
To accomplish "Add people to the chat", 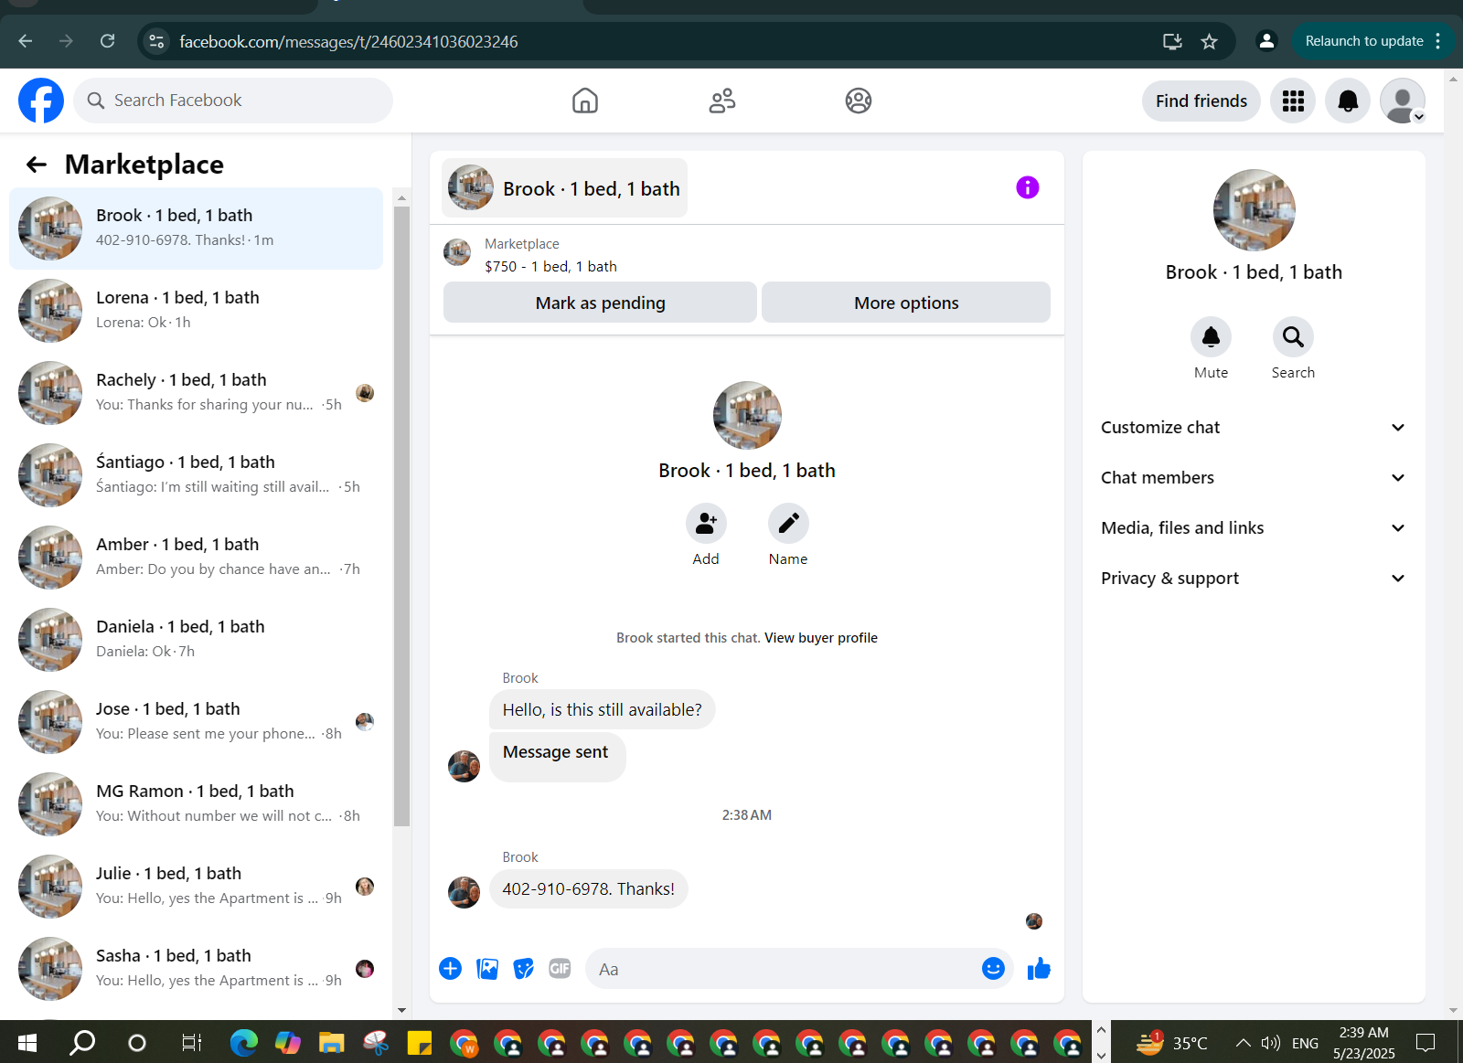I will (x=706, y=524).
